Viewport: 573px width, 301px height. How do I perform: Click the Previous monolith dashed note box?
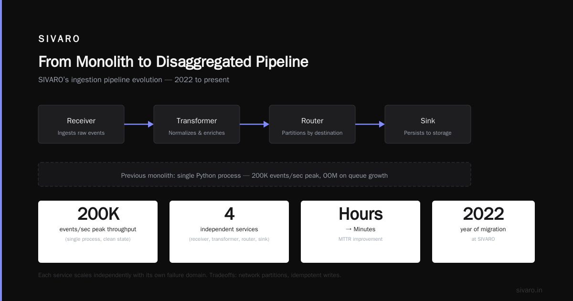click(255, 174)
